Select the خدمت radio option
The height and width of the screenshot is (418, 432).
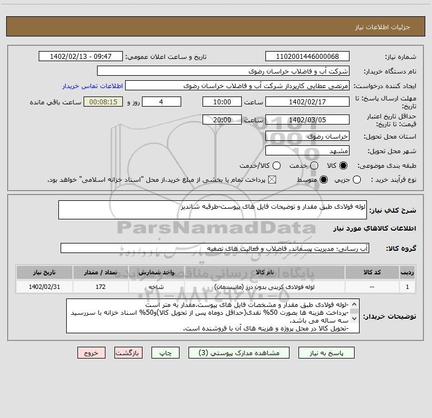tap(314, 166)
